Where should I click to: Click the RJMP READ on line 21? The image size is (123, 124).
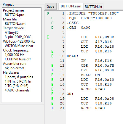click(93, 108)
